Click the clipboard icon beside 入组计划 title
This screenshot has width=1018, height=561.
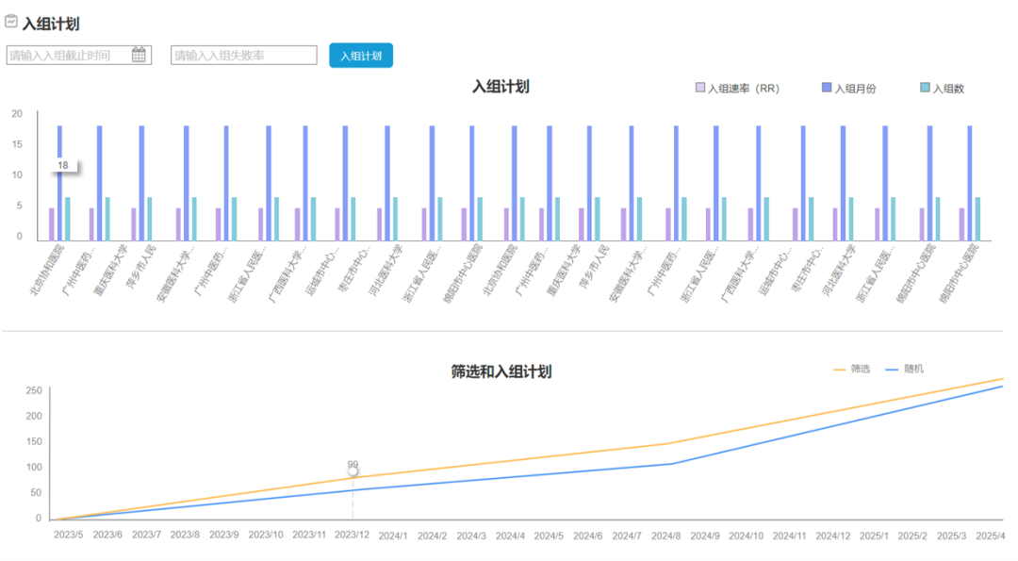(x=11, y=22)
